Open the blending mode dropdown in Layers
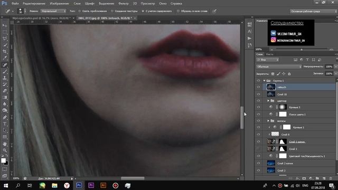 click(279, 66)
